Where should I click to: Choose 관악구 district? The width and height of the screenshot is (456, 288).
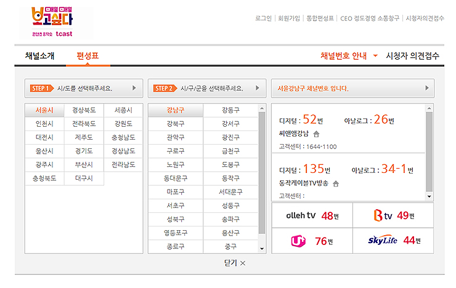point(176,138)
